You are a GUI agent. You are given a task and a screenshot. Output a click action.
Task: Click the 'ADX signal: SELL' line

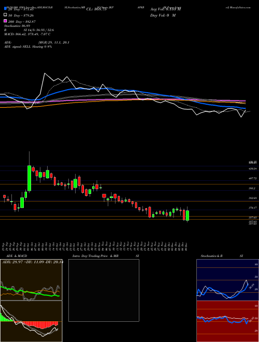coord(28,47)
